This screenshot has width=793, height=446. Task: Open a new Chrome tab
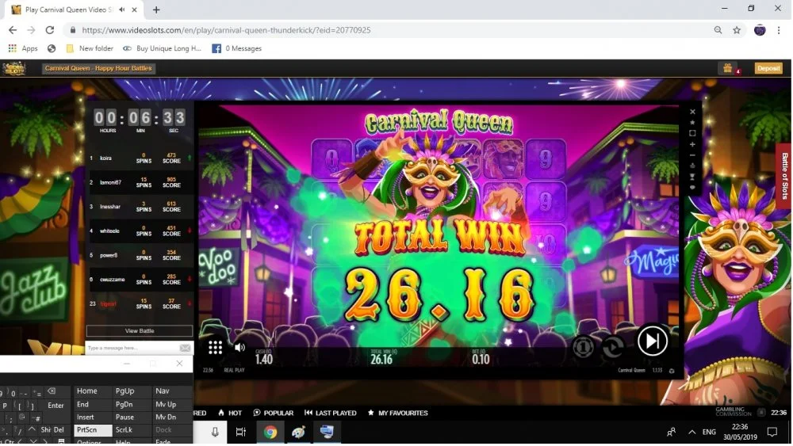[156, 10]
